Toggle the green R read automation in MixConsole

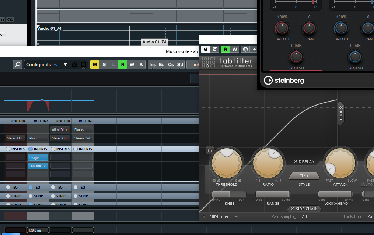pos(123,64)
